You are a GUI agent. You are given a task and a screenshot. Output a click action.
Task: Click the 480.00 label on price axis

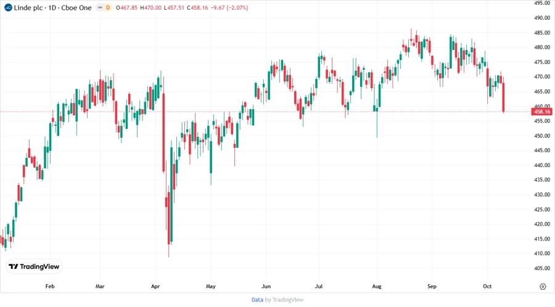tap(541, 47)
